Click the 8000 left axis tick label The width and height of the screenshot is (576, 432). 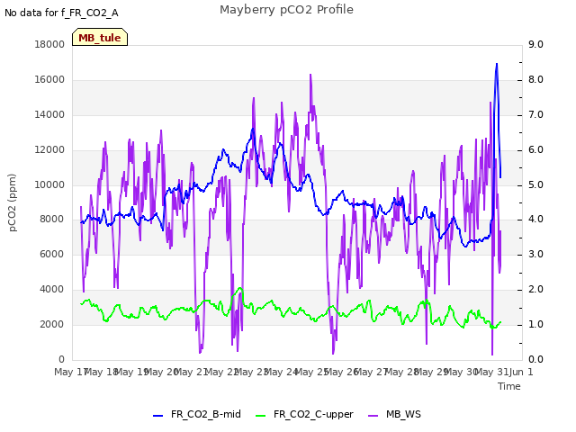52,220
